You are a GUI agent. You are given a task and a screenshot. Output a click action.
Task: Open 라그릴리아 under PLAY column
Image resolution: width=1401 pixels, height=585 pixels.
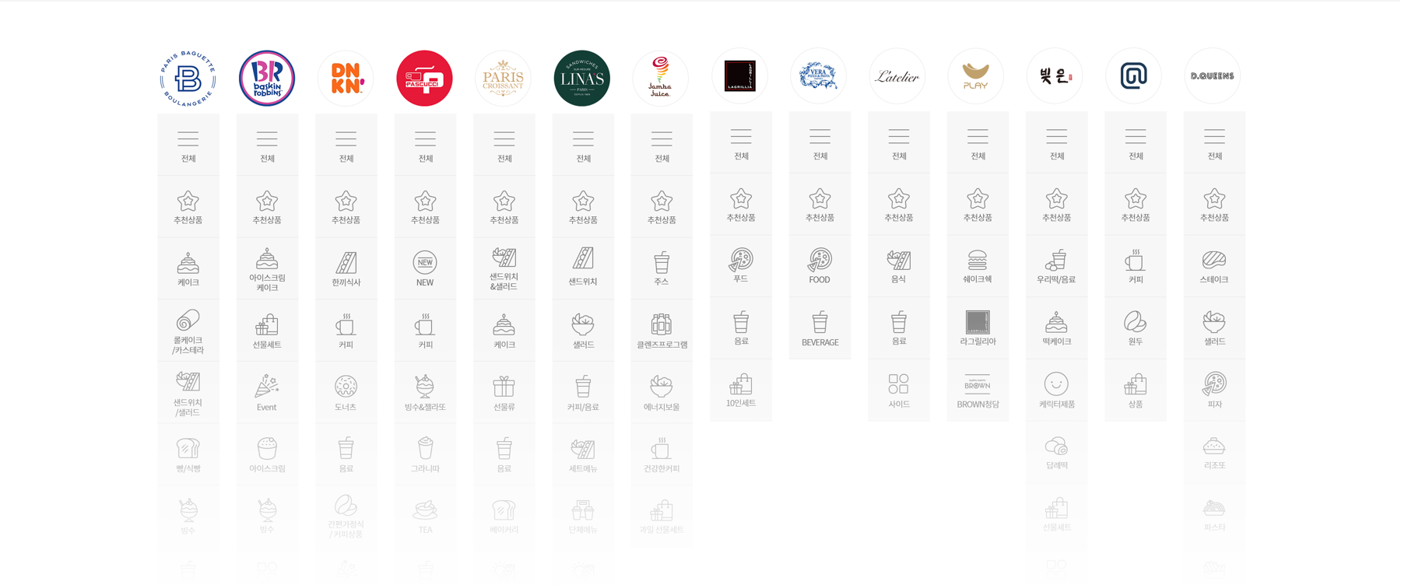pyautogui.click(x=978, y=328)
